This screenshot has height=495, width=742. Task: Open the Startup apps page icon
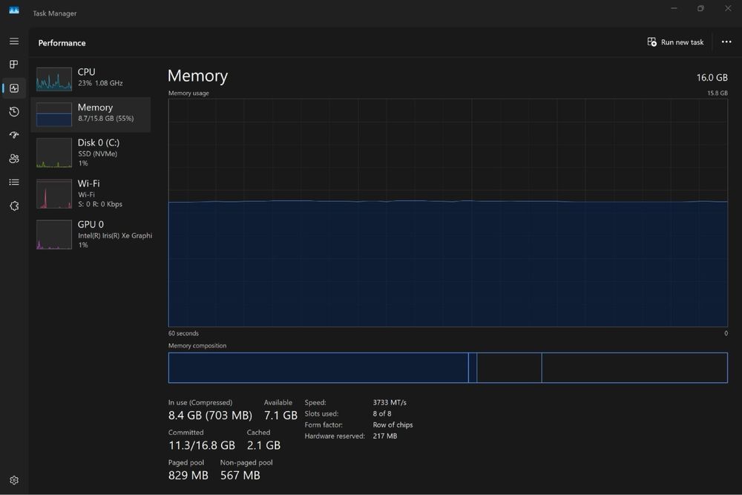click(x=14, y=135)
